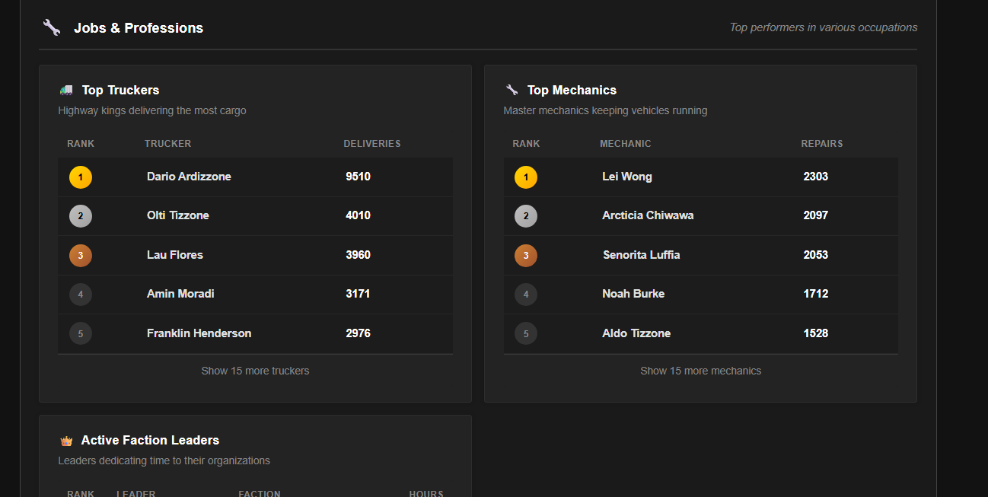
Task: Click the MECHANIC column header
Action: [625, 144]
